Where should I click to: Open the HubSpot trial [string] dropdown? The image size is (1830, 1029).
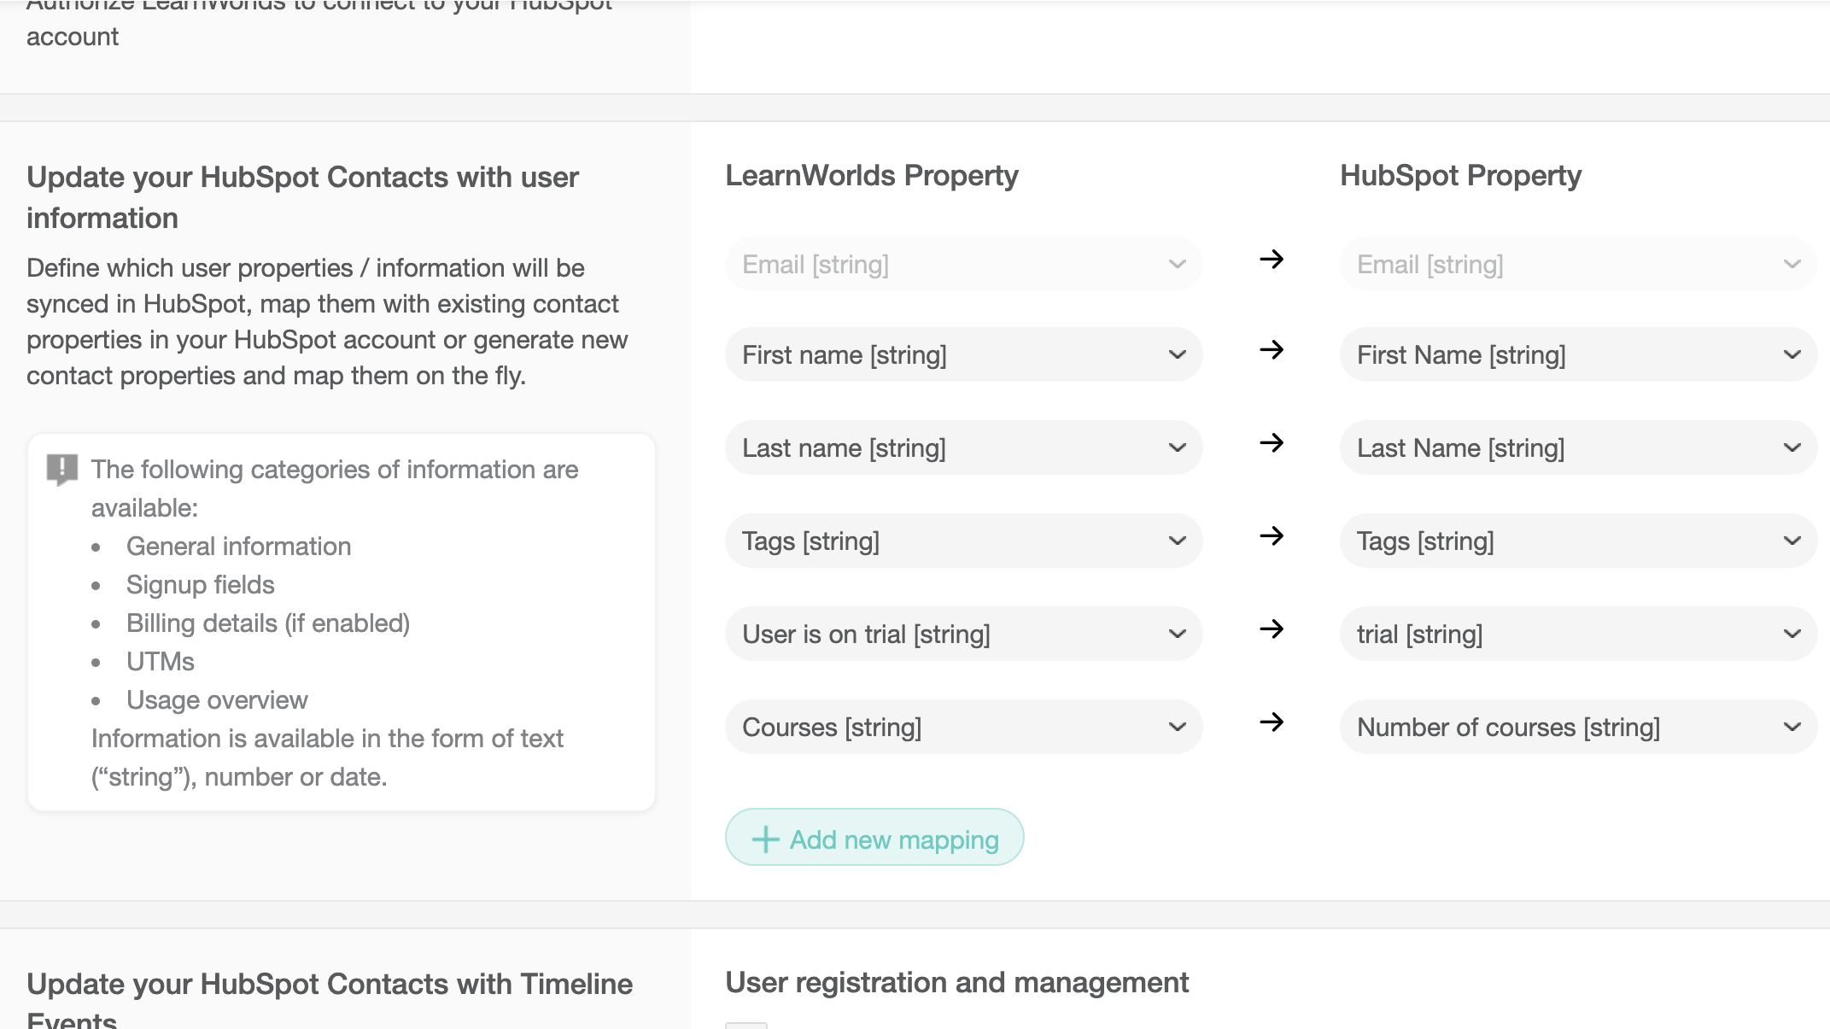pyautogui.click(x=1577, y=634)
